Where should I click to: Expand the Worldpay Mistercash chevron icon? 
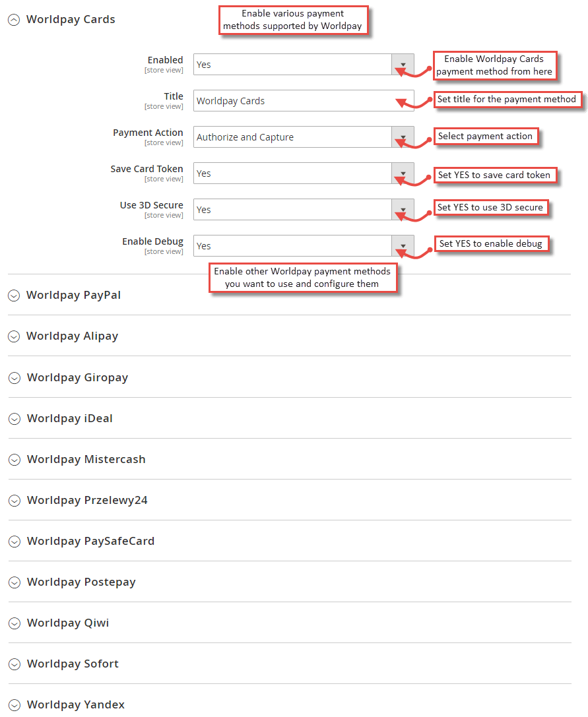[x=15, y=460]
